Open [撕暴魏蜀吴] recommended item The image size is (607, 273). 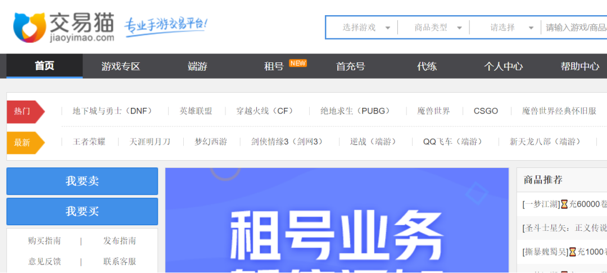coord(564,252)
